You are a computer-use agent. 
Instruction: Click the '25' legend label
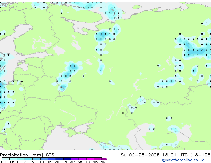[x=65, y=162]
